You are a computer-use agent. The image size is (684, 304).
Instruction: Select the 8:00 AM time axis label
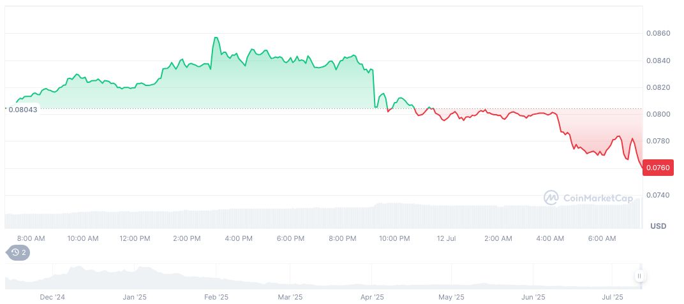(x=31, y=238)
